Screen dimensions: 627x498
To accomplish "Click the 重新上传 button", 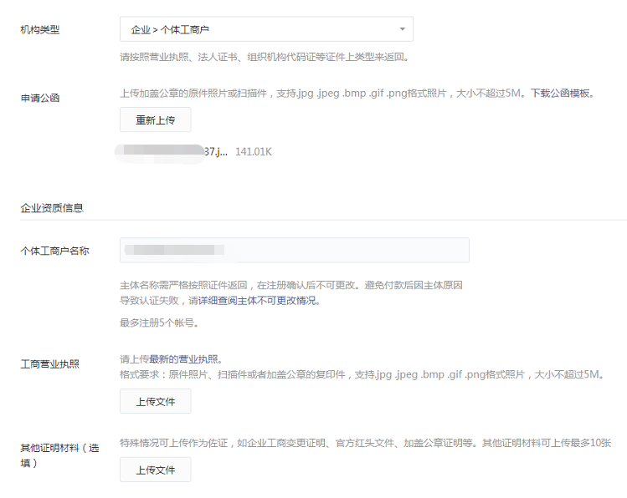I will tap(155, 119).
